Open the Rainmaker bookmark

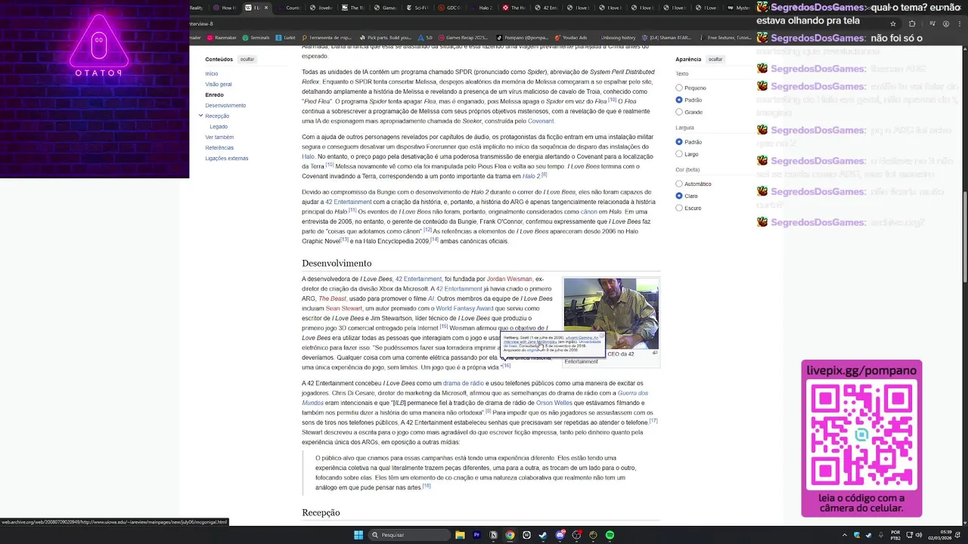coord(222,37)
